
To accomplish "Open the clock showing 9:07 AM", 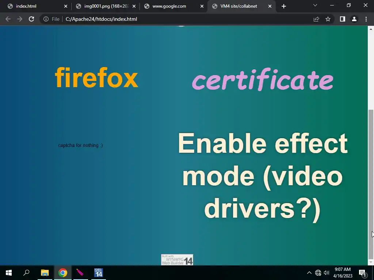I will [x=343, y=273].
